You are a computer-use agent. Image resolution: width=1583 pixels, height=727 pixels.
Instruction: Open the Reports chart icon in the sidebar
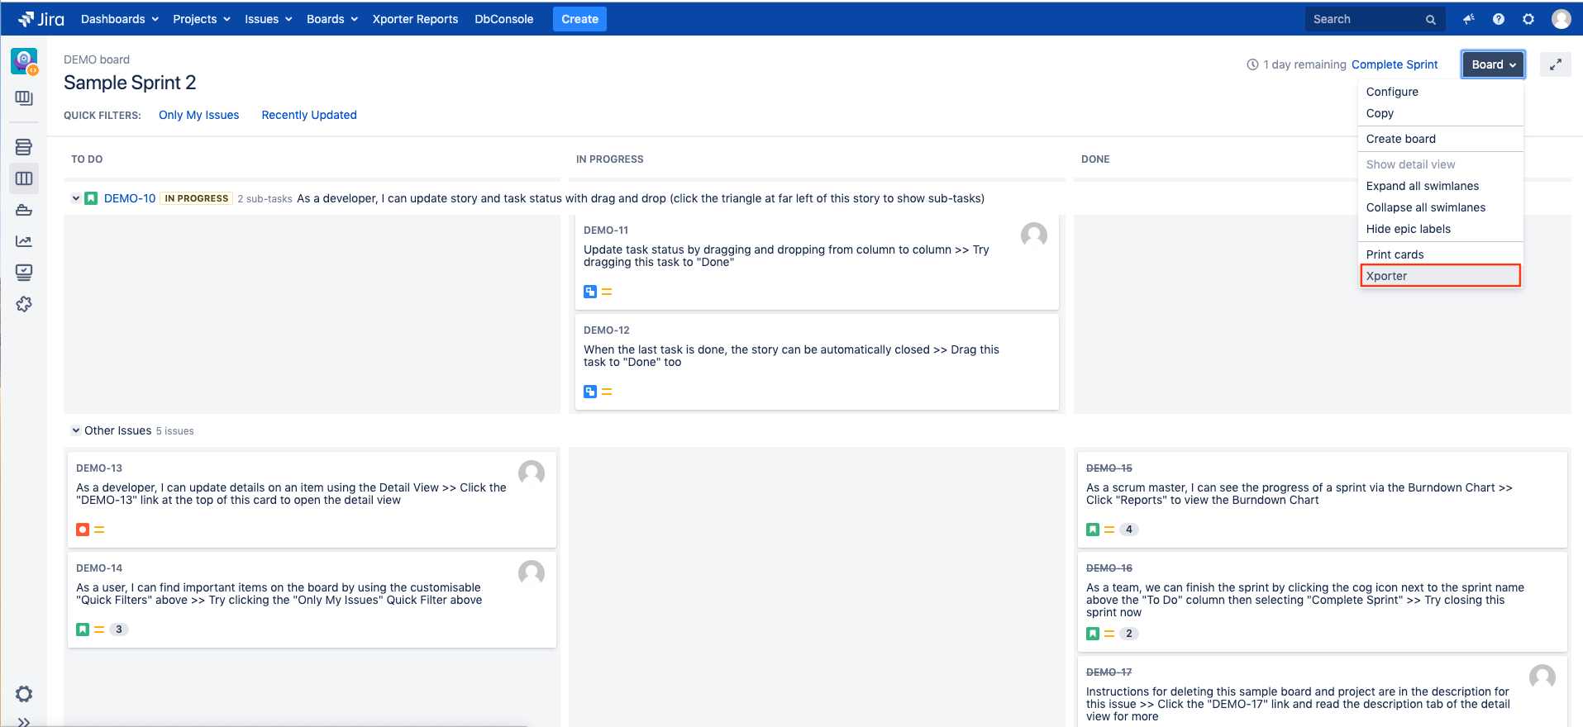coord(24,241)
